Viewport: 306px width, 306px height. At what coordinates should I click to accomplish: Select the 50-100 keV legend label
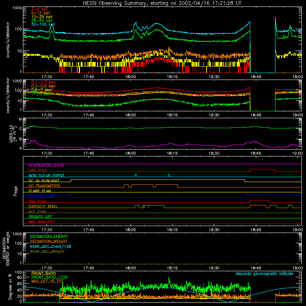[43, 24]
